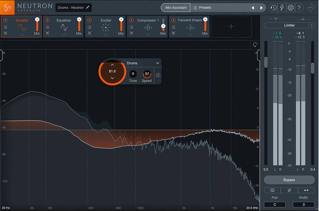The height and width of the screenshot is (211, 319).
Task: Click the input gain value 0.0
Action: tap(266, 169)
